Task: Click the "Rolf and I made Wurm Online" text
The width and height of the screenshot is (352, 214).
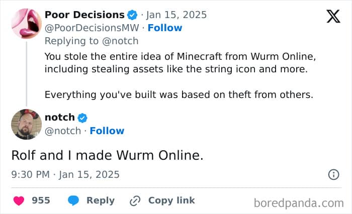Action: 107,155
